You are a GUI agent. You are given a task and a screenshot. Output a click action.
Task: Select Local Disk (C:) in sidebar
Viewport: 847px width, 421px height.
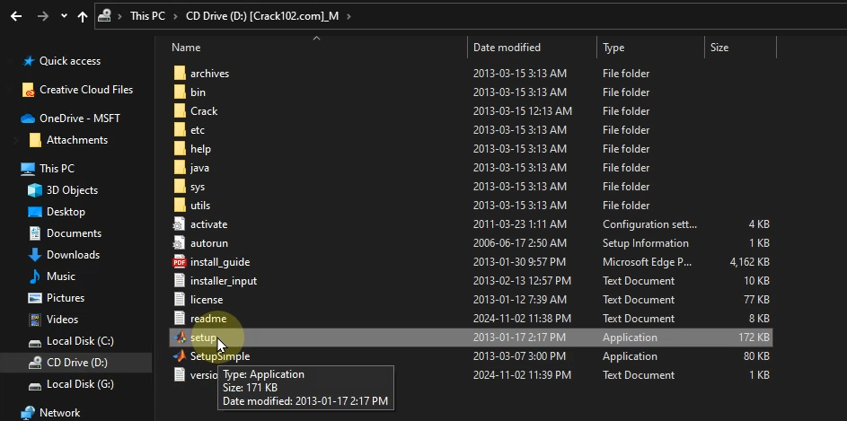[79, 341]
